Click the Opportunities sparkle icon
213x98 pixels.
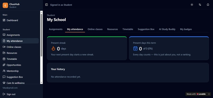coord(4,65)
